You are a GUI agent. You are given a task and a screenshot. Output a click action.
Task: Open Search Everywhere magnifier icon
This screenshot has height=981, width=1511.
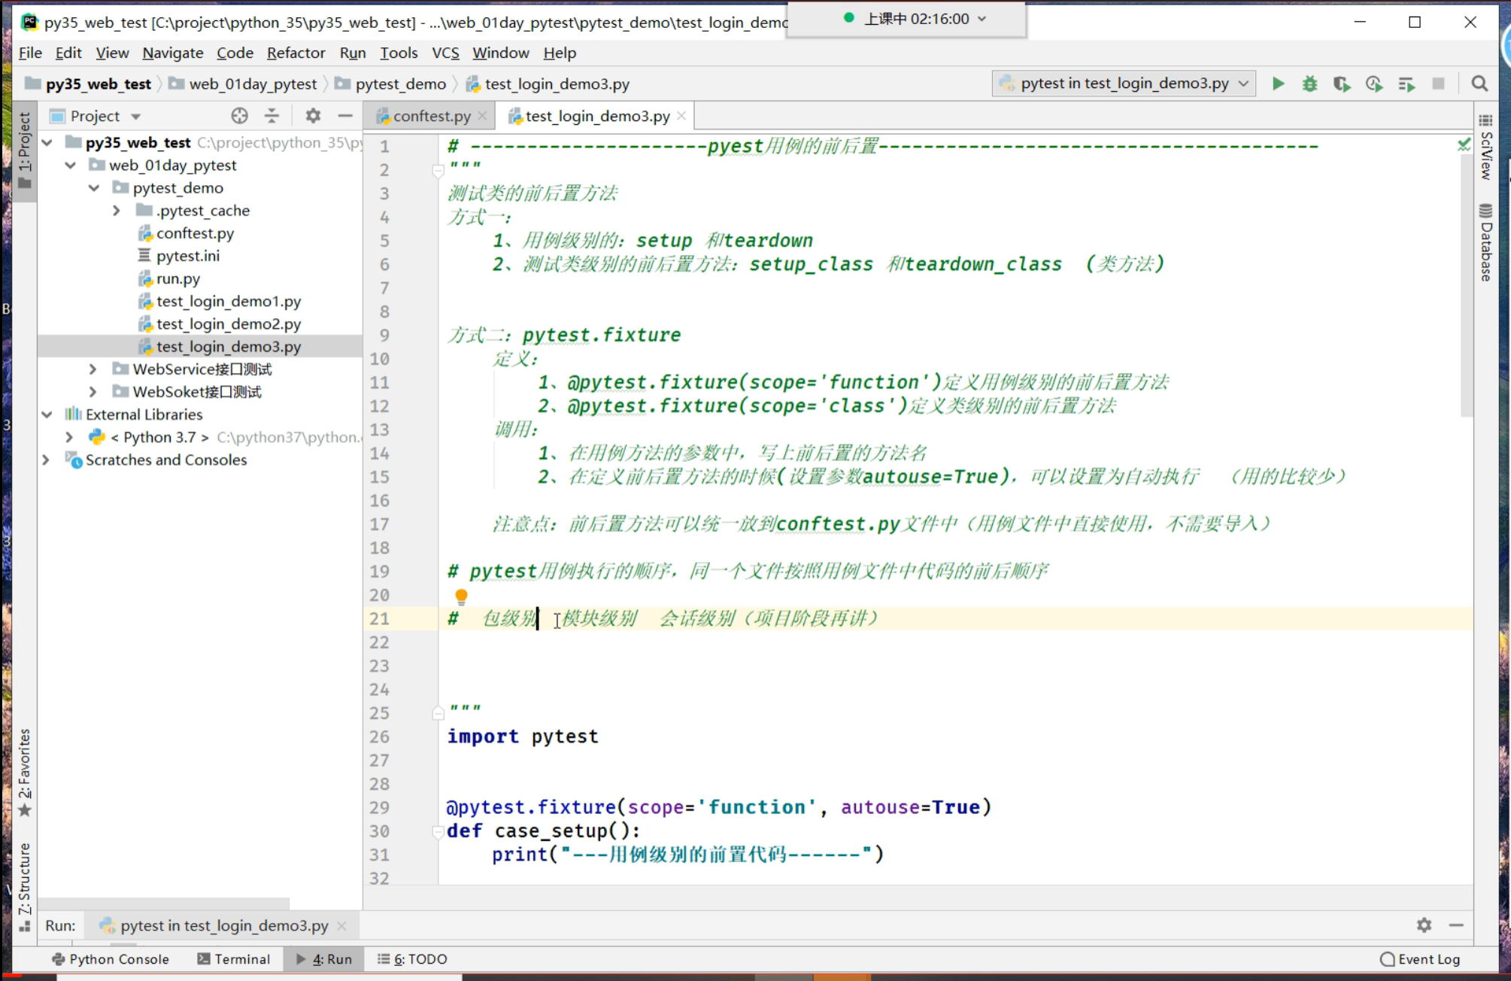click(x=1479, y=84)
